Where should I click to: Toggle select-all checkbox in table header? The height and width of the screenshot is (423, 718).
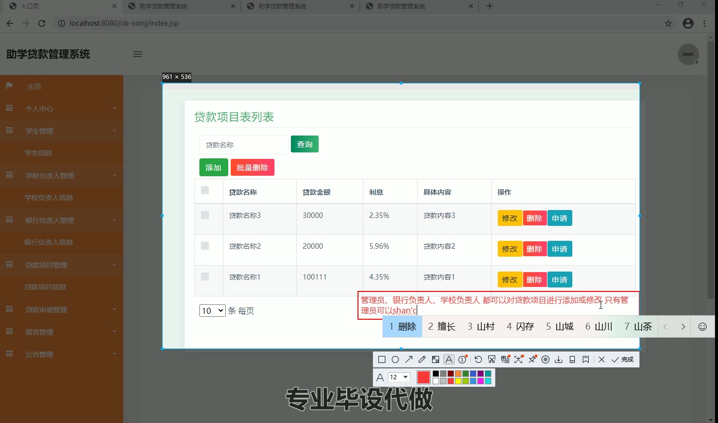pos(205,190)
